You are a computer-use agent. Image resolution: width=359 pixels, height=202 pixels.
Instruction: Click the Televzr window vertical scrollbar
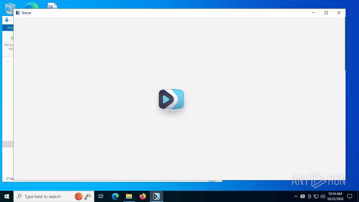click(345, 43)
